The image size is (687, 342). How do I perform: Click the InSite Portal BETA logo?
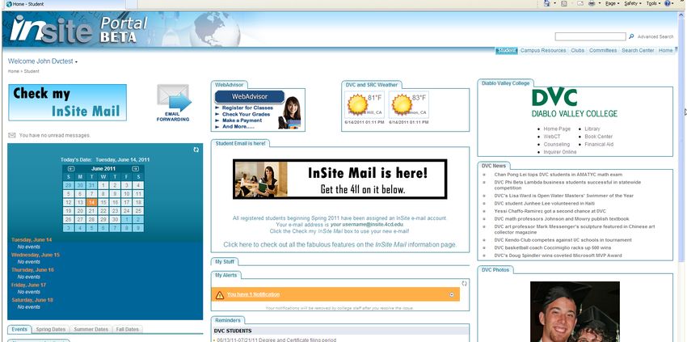point(79,29)
